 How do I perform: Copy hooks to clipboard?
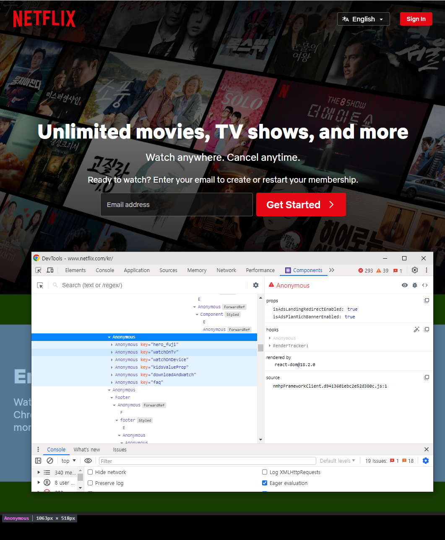(x=427, y=330)
